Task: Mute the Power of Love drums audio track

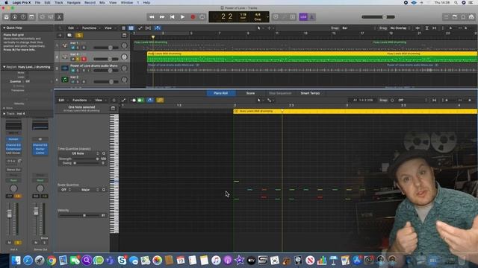Action: pos(72,71)
